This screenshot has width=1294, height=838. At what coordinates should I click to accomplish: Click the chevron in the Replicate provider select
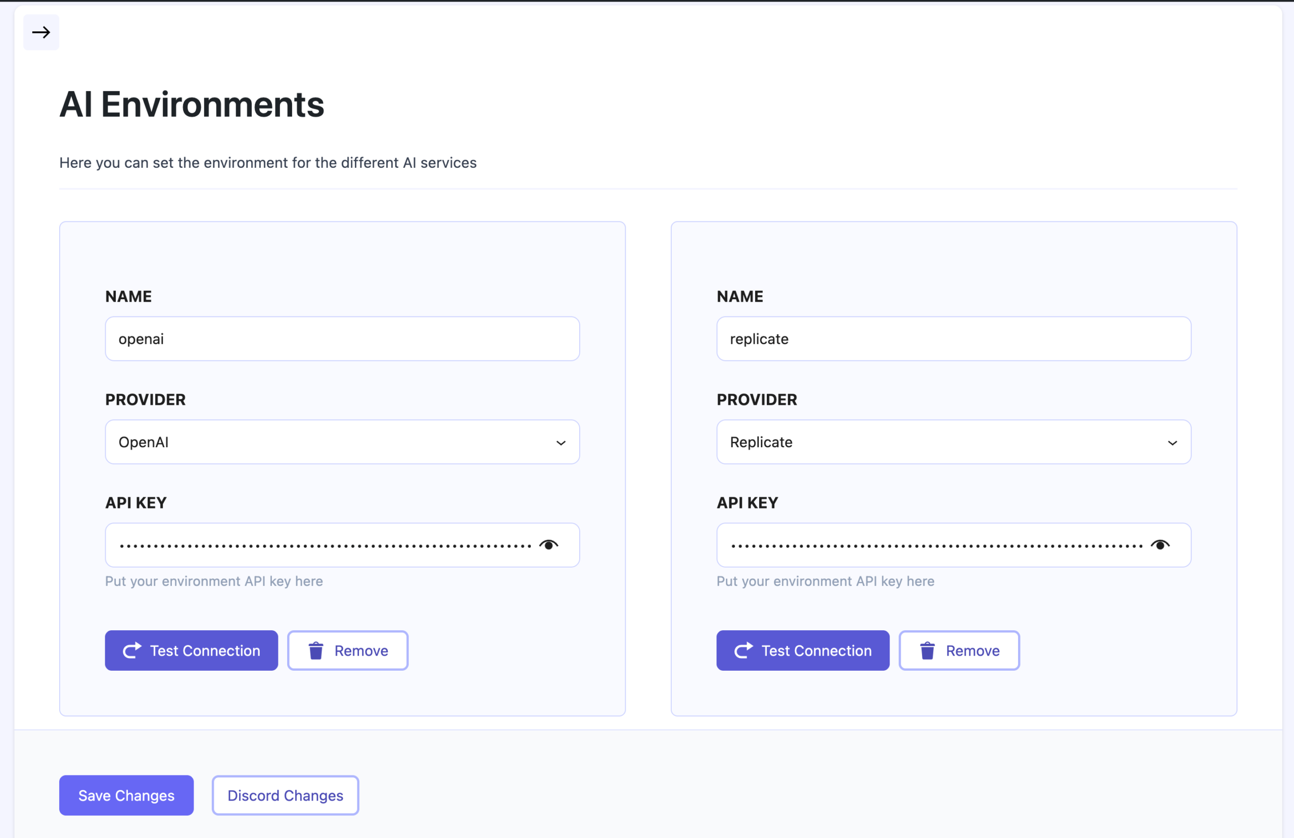coord(1172,443)
